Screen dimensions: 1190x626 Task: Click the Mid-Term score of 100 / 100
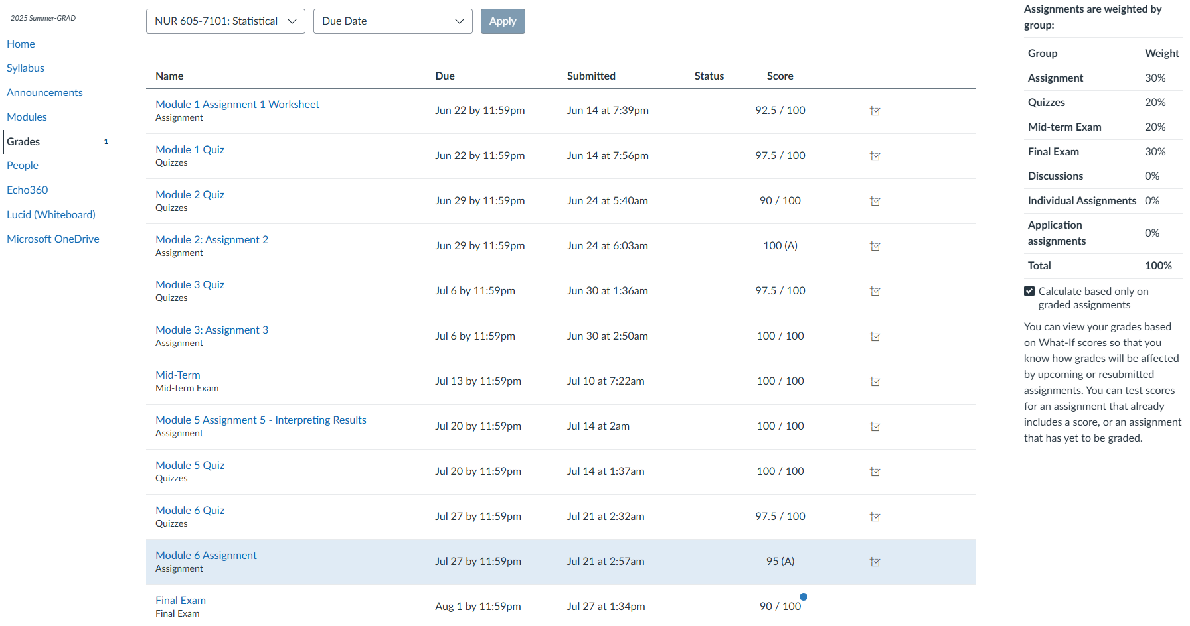(x=780, y=381)
